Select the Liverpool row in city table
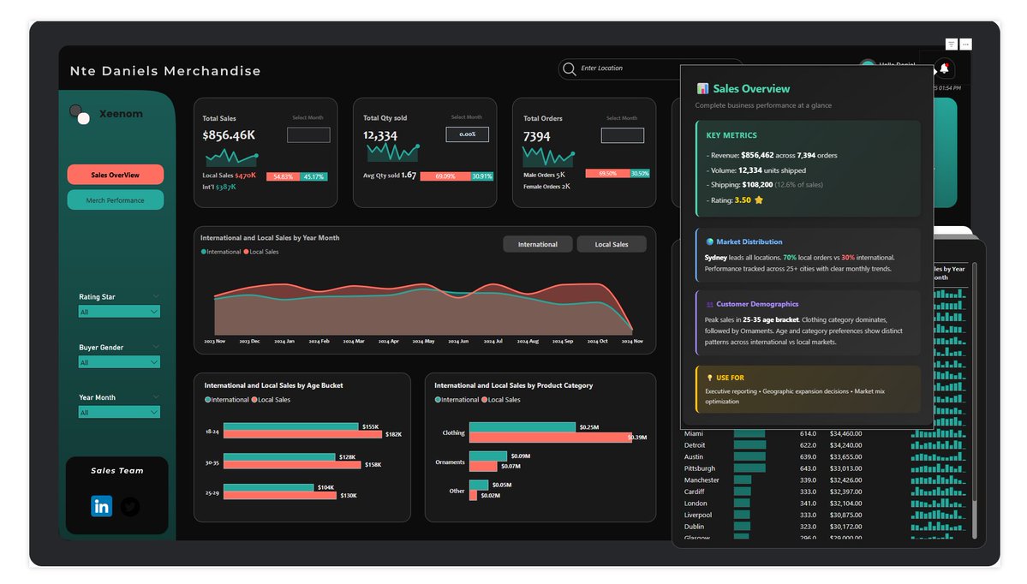1027x584 pixels. (x=824, y=515)
